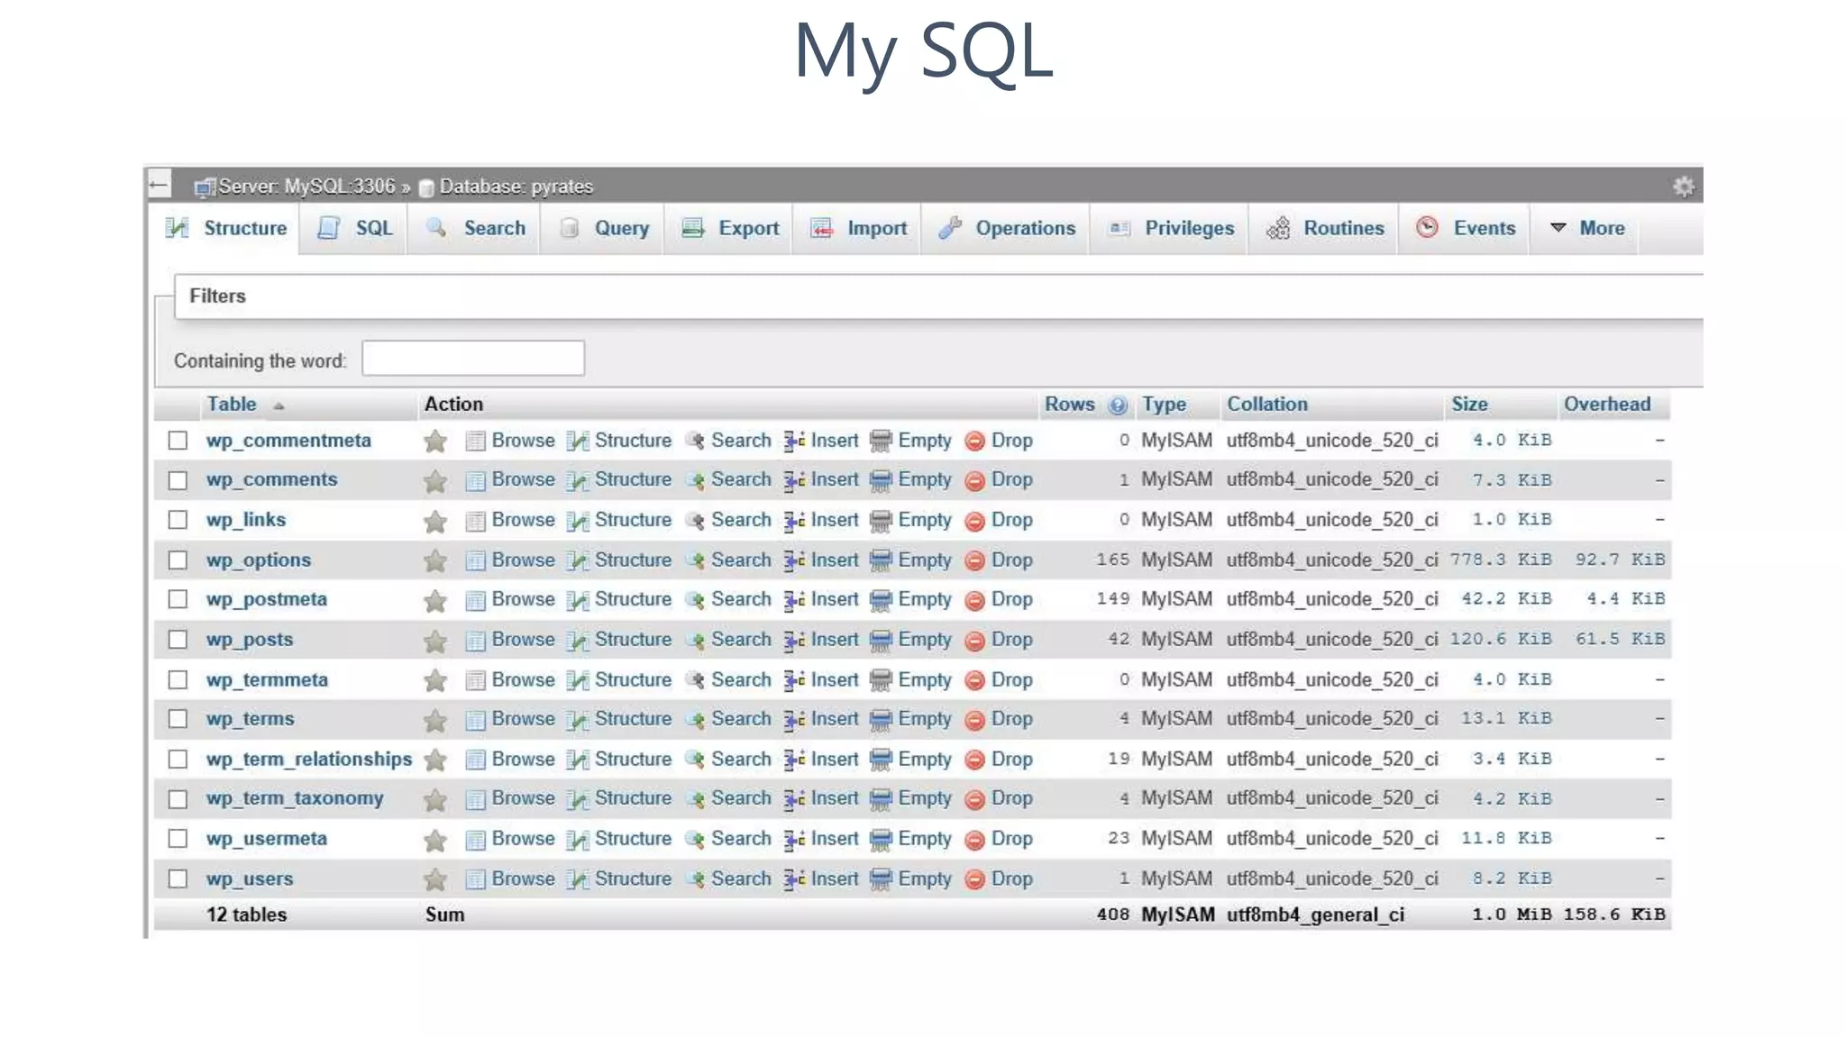Check the wp_links checkbox
Image resolution: width=1846 pixels, height=1038 pixels.
tap(178, 520)
